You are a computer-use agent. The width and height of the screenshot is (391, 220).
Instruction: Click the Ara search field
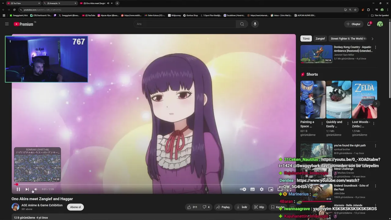tap(185, 24)
